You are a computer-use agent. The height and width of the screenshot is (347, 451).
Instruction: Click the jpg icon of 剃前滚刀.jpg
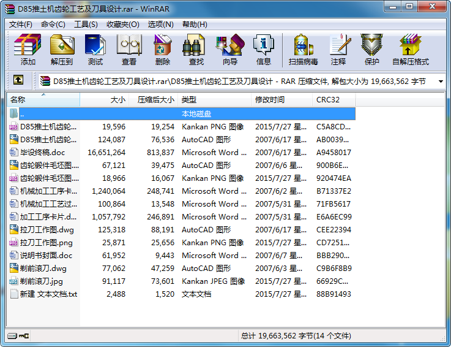14,281
